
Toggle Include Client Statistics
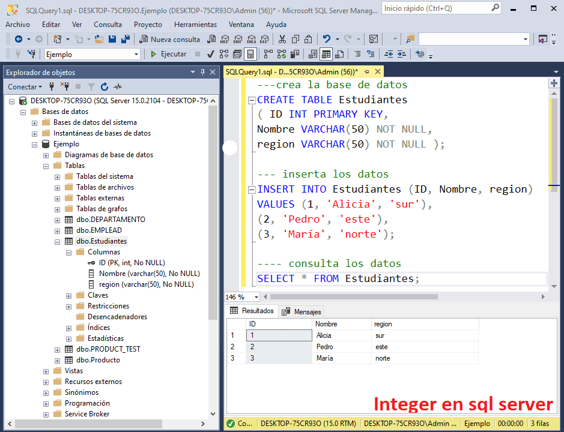tap(295, 54)
